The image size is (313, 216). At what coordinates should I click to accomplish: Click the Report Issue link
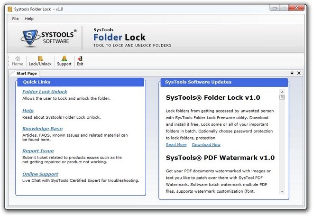[x=38, y=151]
